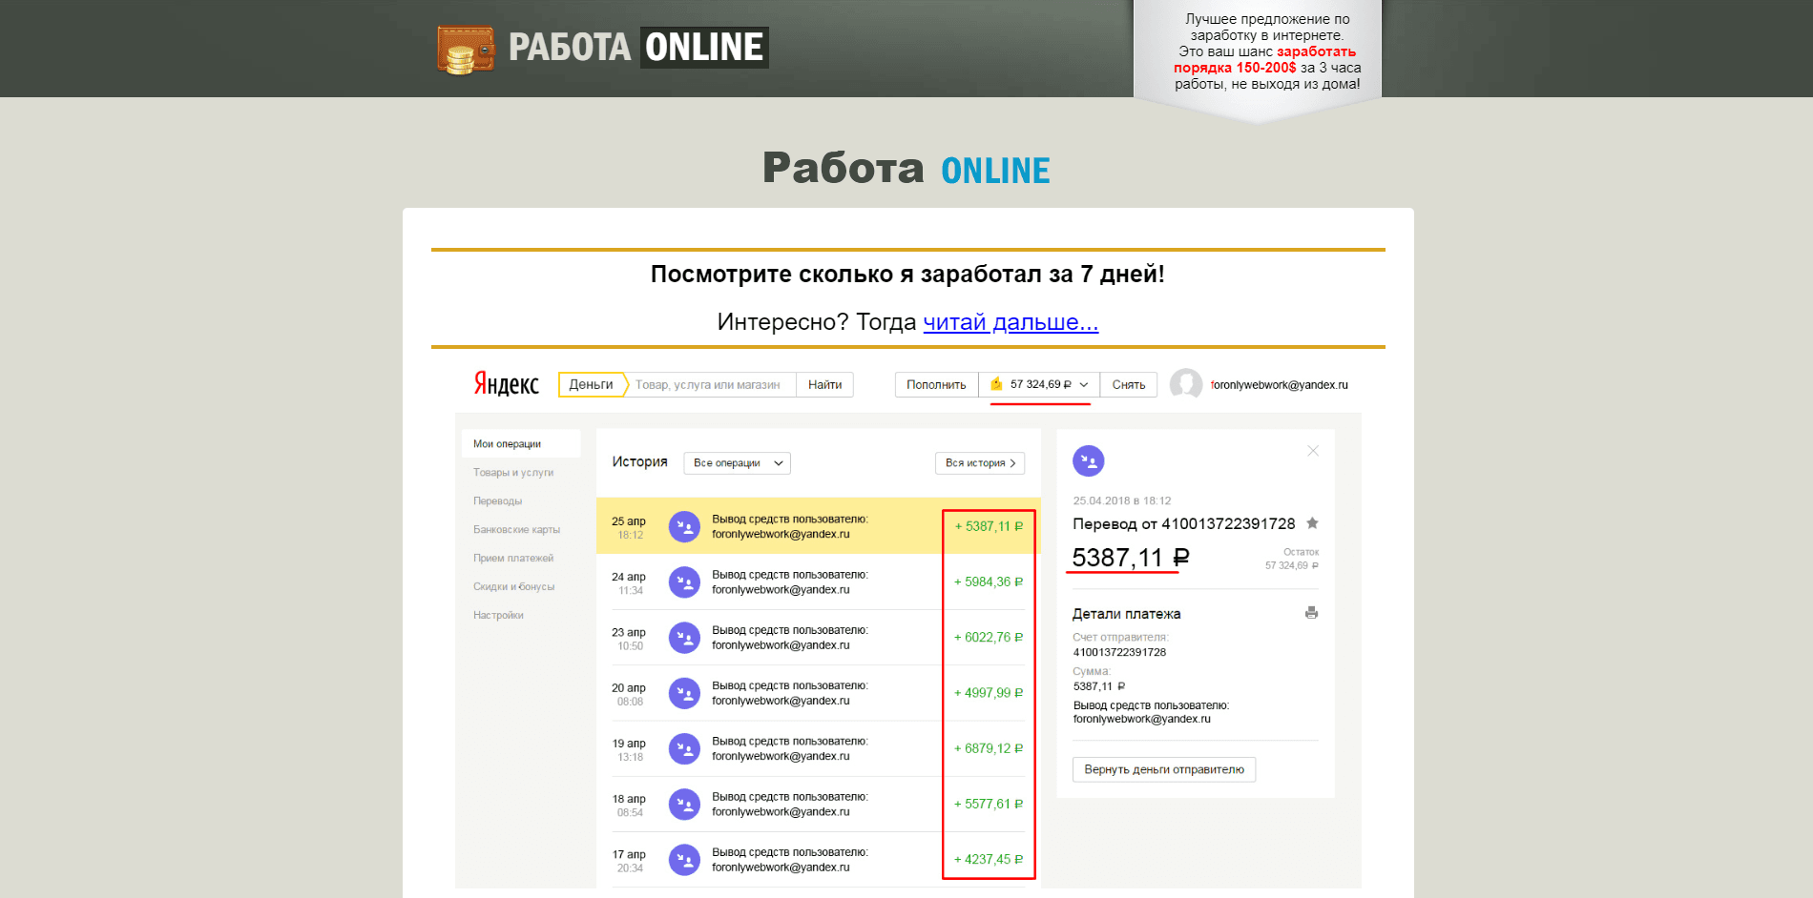Image resolution: width=1813 pixels, height=898 pixels.
Task: Select 'Банковские карты' in the sidebar
Action: (516, 529)
